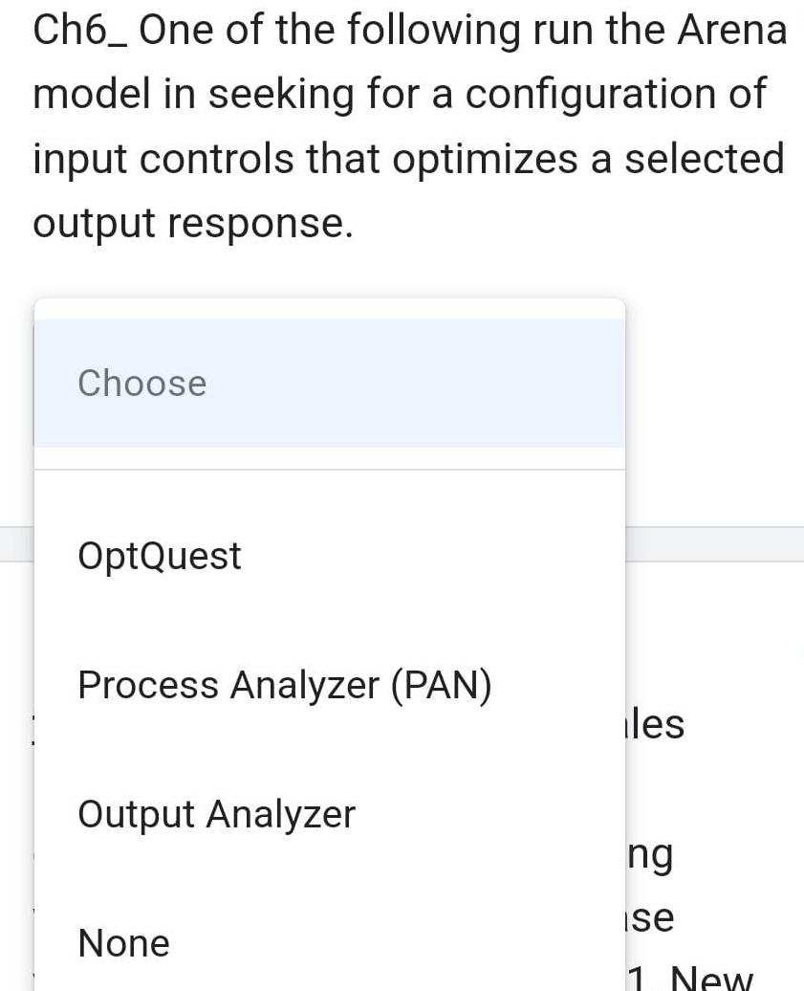The width and height of the screenshot is (804, 991).
Task: Click the divider line below Choose
Action: (329, 470)
